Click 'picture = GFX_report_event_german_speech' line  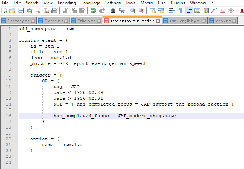pyautogui.click(x=88, y=64)
